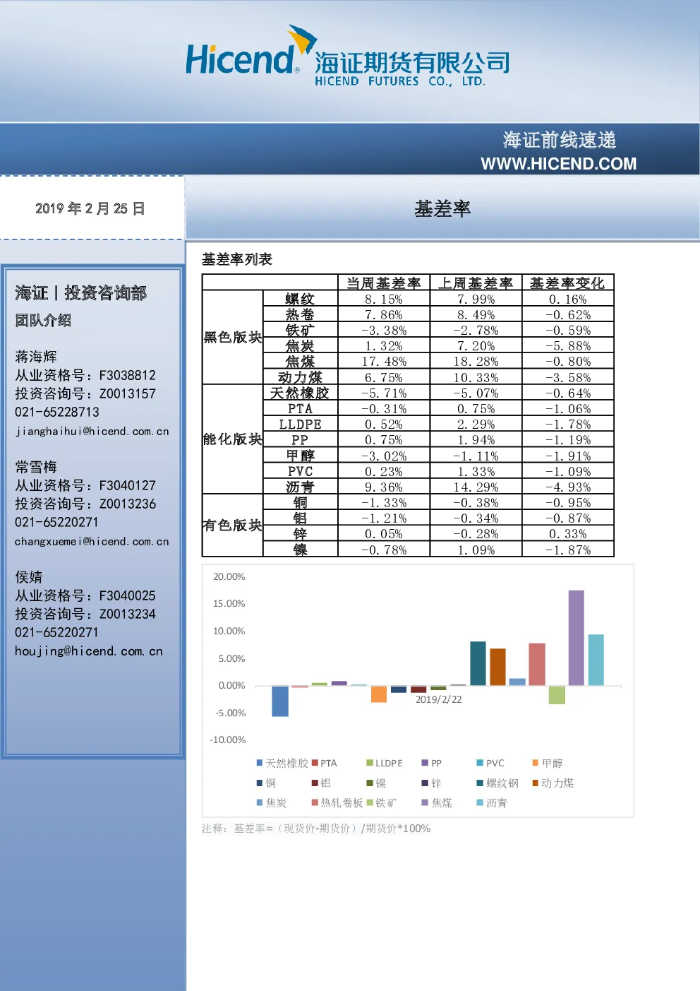Viewport: 700px width, 991px height.
Task: Select the date 2019 年 2 月 25 日
Action: (x=90, y=208)
